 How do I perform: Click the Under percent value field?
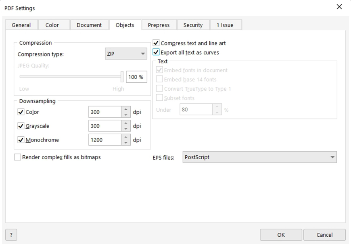point(196,109)
